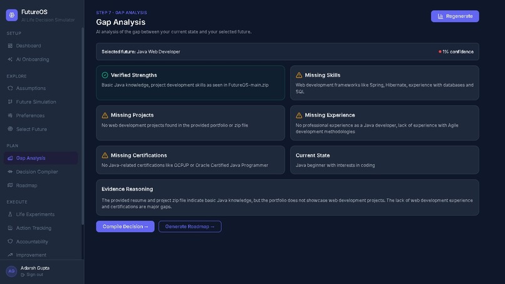Click the Gap Analysis chart icon
Image resolution: width=505 pixels, height=284 pixels.
[10, 158]
